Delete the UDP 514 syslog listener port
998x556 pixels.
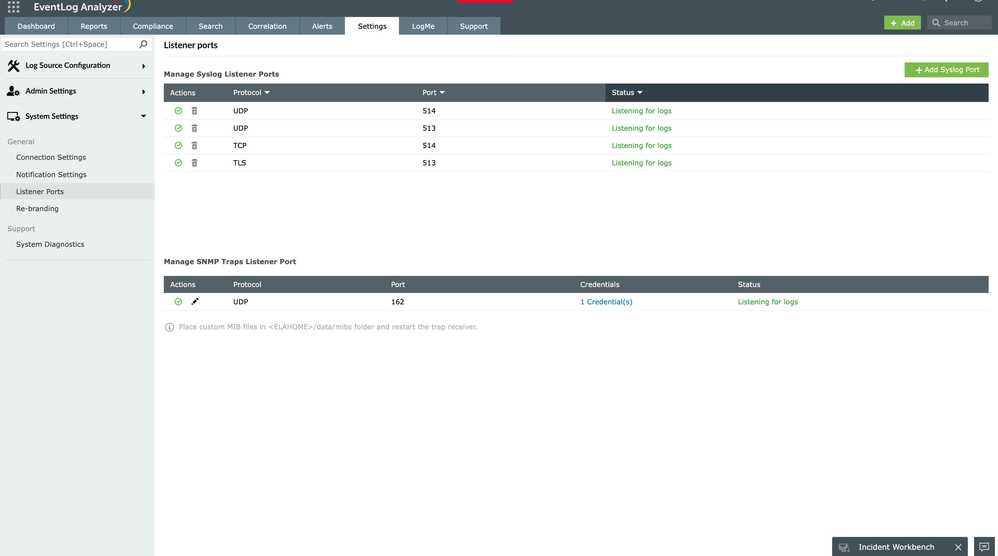pos(194,111)
